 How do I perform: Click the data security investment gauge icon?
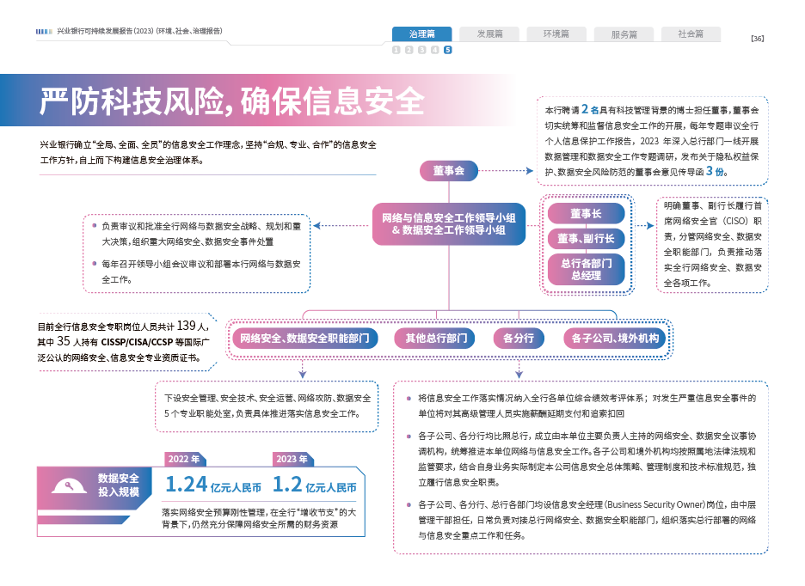(x=68, y=486)
